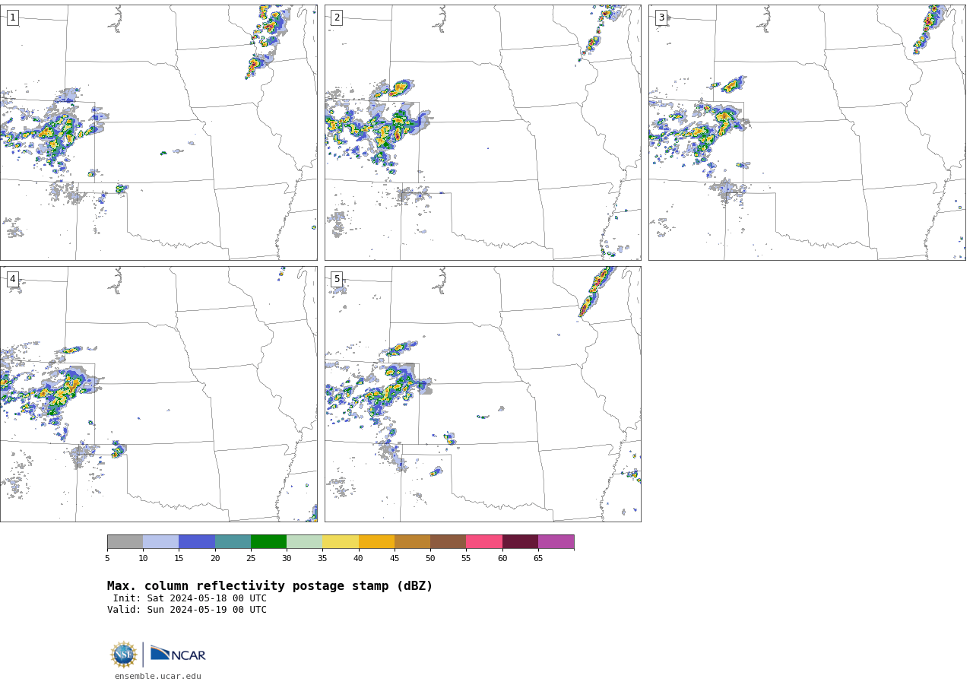973x685 pixels.
Task: Click the orange 40-45 dBZ swatch
Action: click(376, 542)
